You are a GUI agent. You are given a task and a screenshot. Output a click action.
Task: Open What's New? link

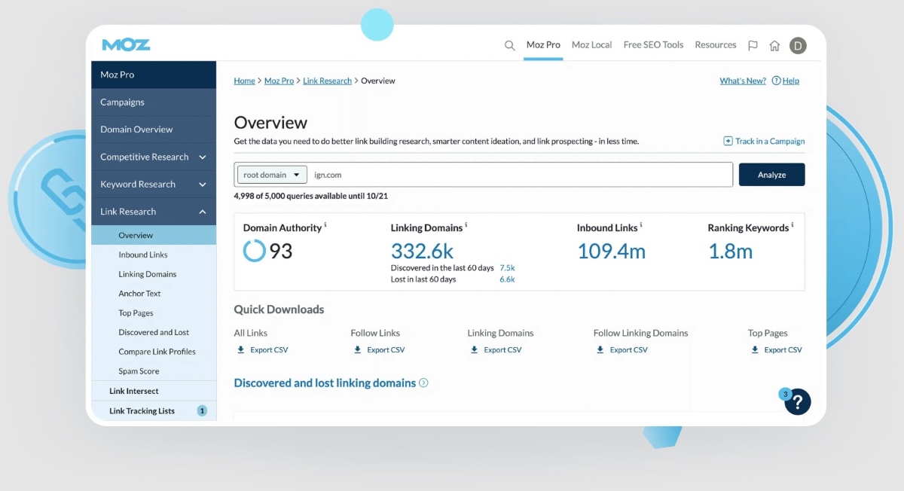pos(743,81)
